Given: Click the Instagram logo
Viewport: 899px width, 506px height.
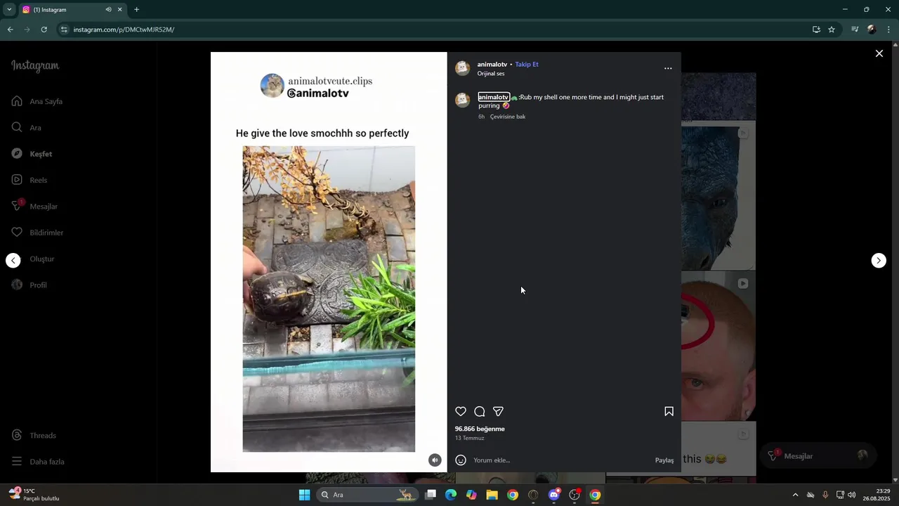Looking at the screenshot, I should click(35, 66).
